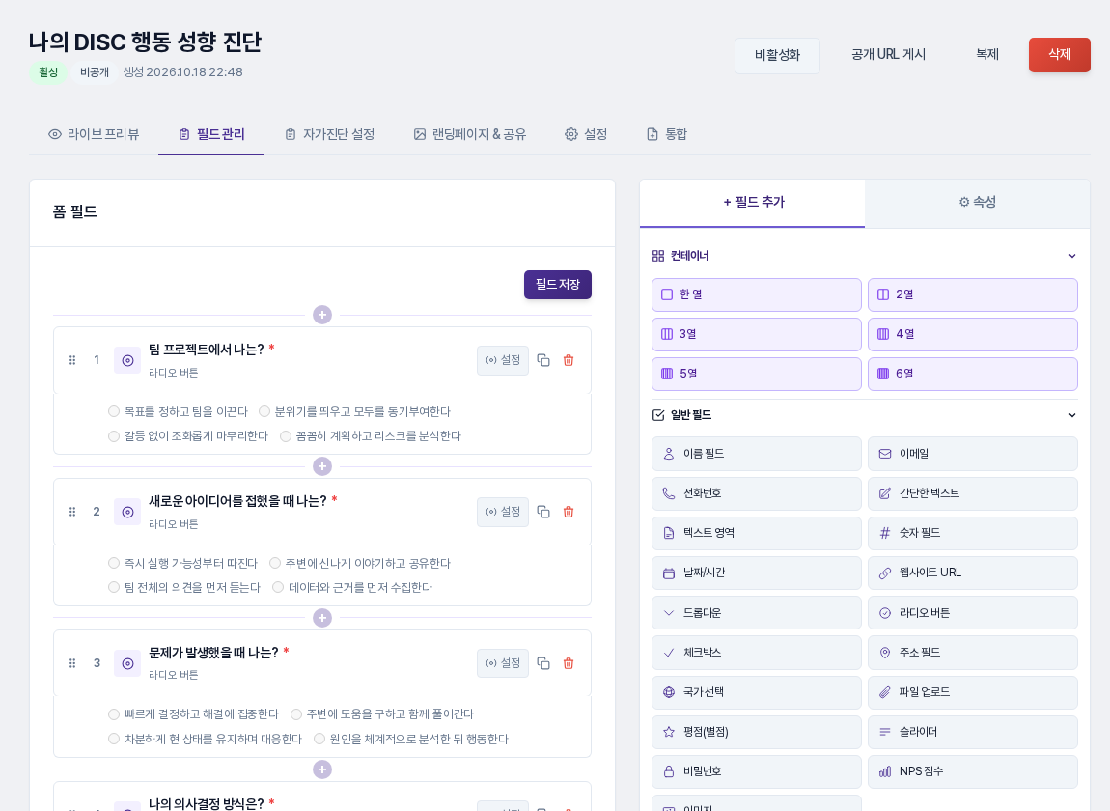Select radio '데이터와 근거를 먼저 수집한다'
1110x811 pixels.
pos(278,587)
